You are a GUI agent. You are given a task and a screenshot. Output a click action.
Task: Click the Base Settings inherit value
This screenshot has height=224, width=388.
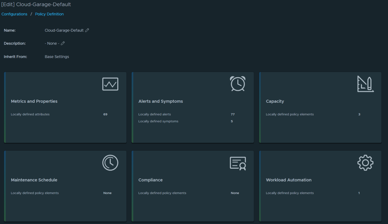(57, 57)
